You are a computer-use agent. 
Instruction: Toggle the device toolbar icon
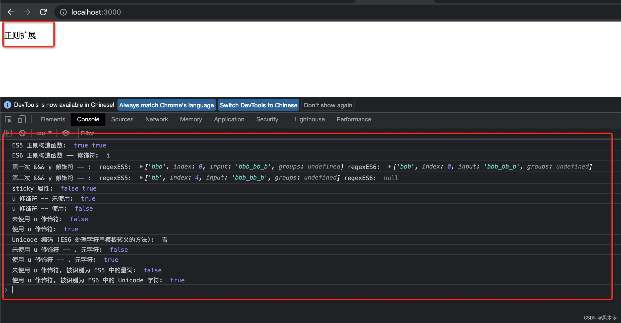[x=22, y=119]
